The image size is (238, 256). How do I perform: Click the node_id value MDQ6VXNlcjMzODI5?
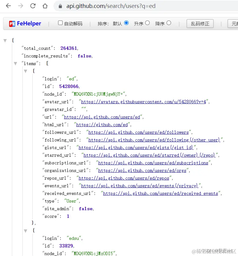coord(93,254)
